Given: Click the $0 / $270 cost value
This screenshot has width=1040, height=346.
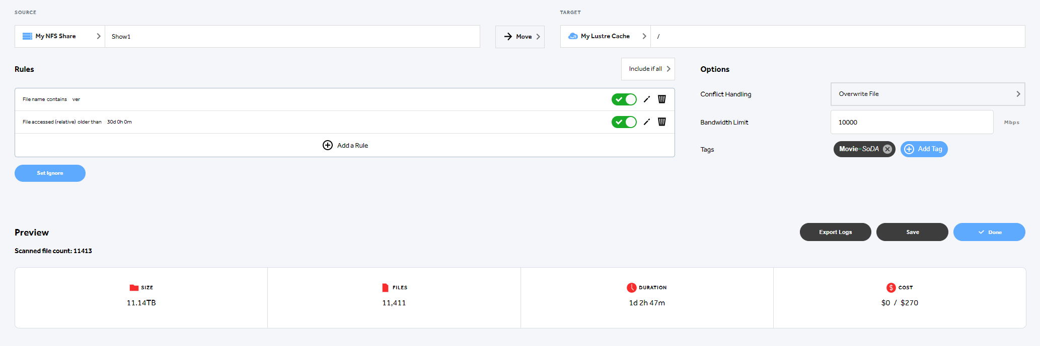Looking at the screenshot, I should pyautogui.click(x=900, y=303).
